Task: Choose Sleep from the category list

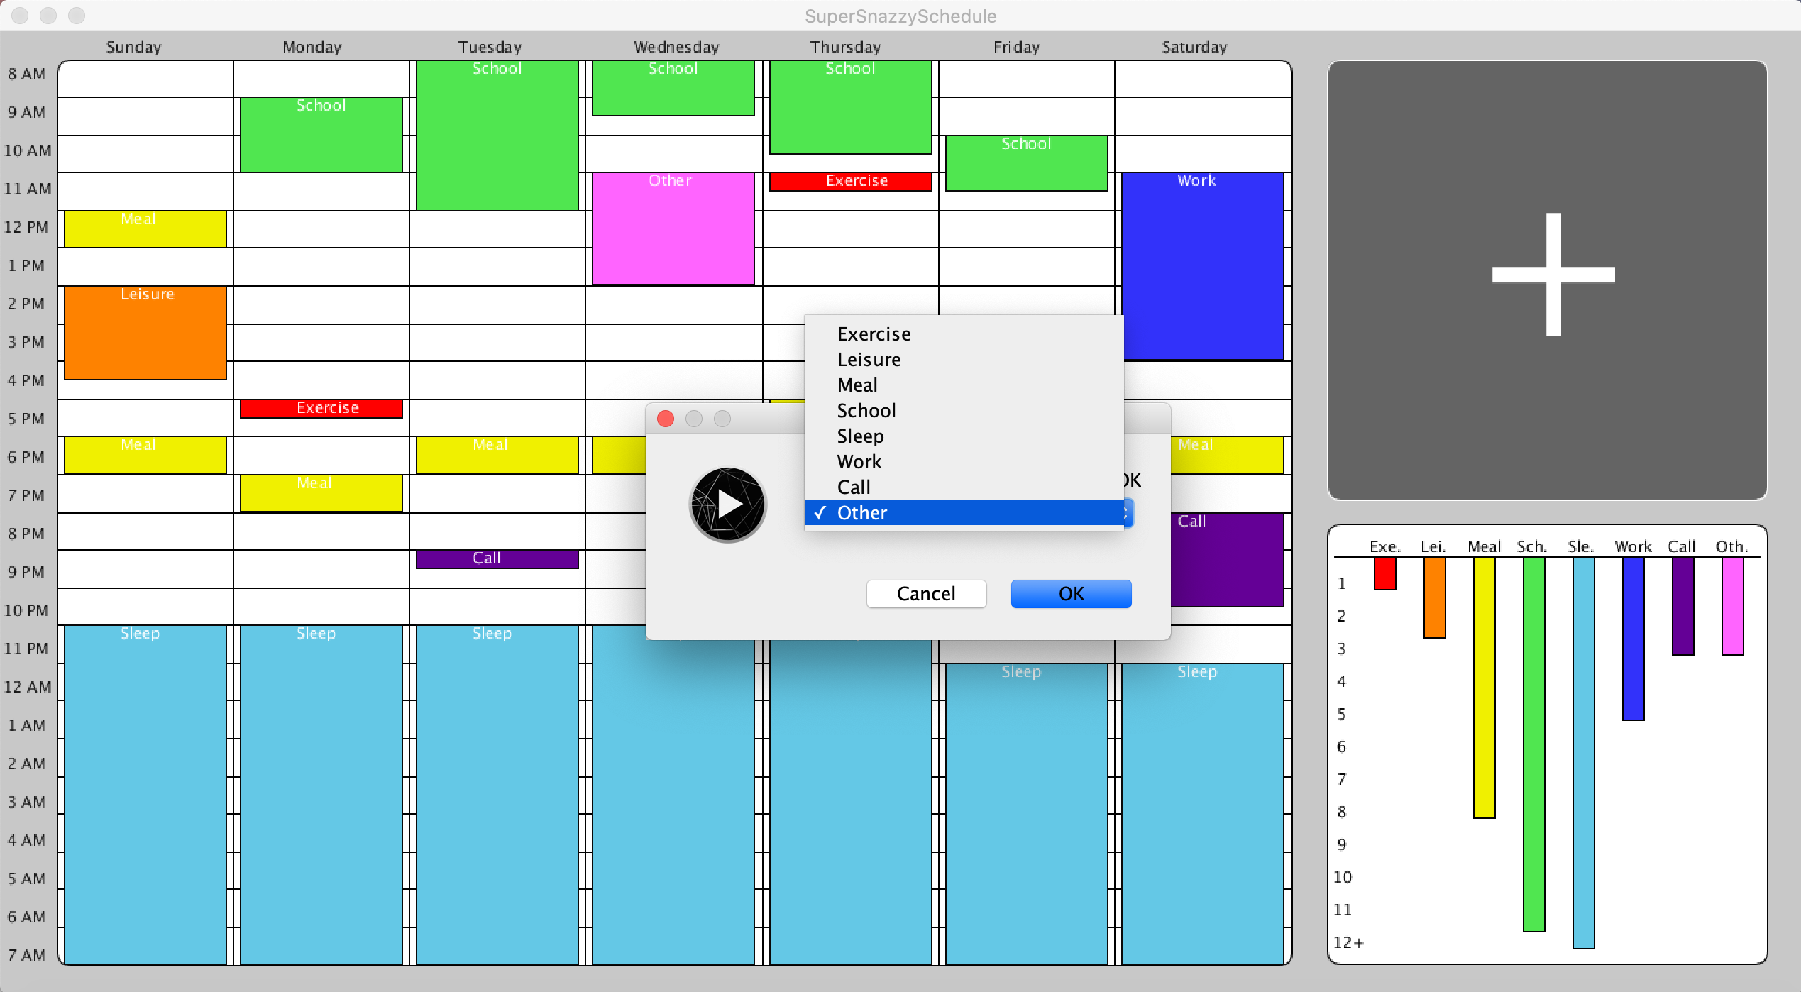Action: [860, 436]
